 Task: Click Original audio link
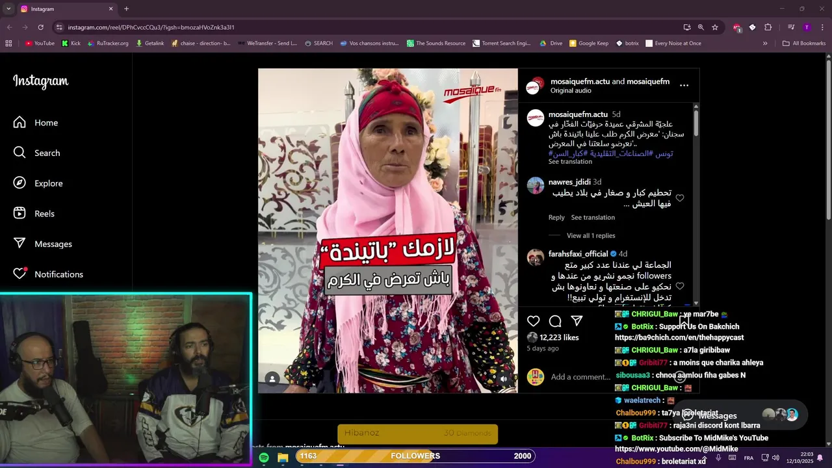point(571,90)
